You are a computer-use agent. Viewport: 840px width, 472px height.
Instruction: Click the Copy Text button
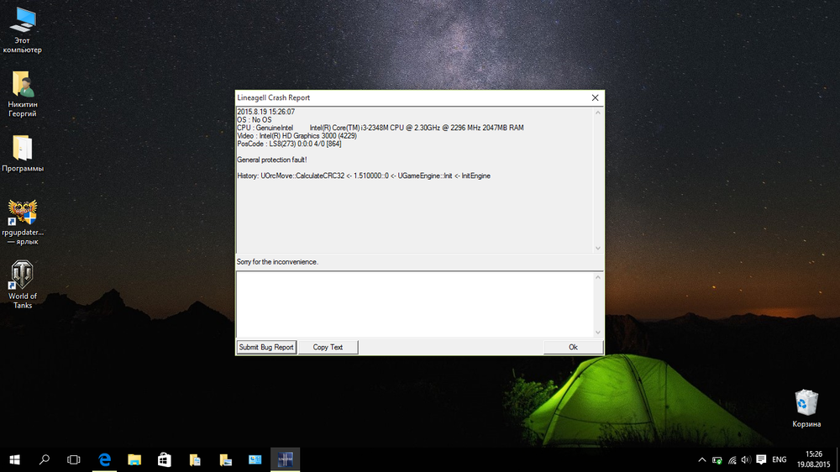[x=328, y=347]
